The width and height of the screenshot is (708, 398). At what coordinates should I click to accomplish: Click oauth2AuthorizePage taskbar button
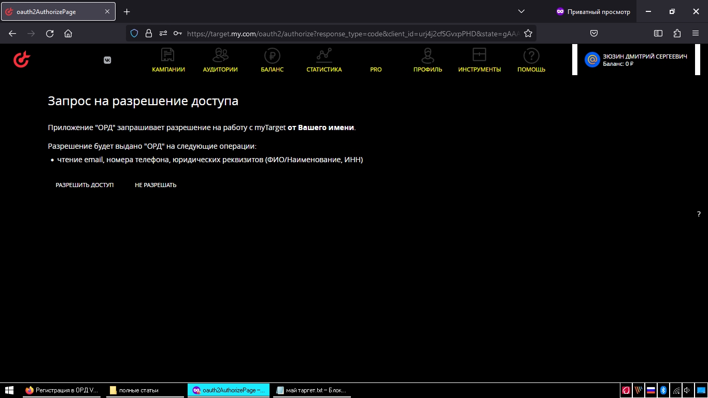228,390
